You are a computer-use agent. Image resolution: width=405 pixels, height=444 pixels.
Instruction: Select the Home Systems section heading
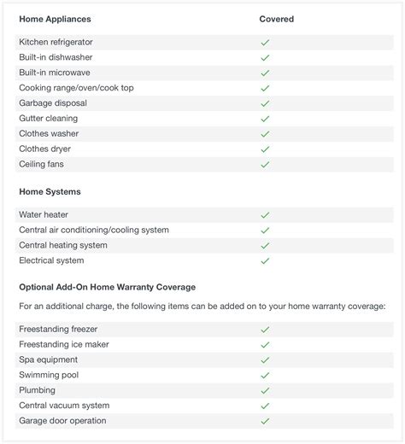(50, 192)
